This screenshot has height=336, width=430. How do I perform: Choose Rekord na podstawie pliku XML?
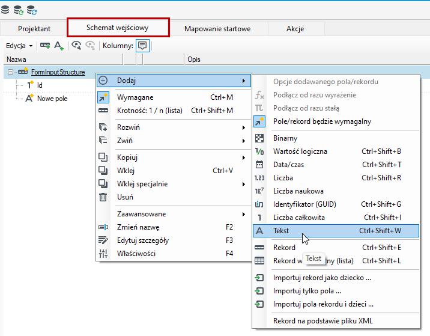pyautogui.click(x=336, y=320)
